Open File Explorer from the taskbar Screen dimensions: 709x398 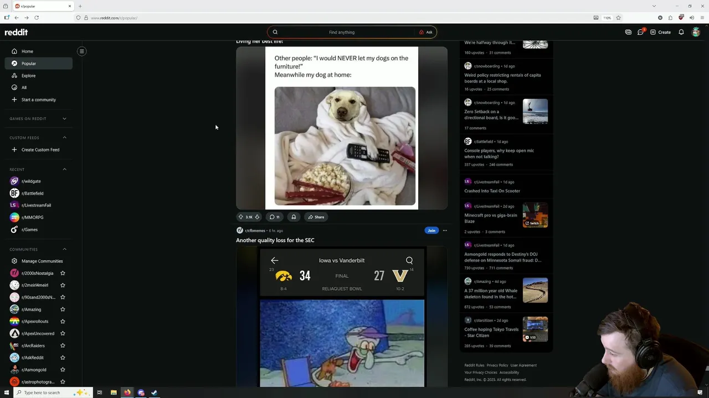click(114, 392)
